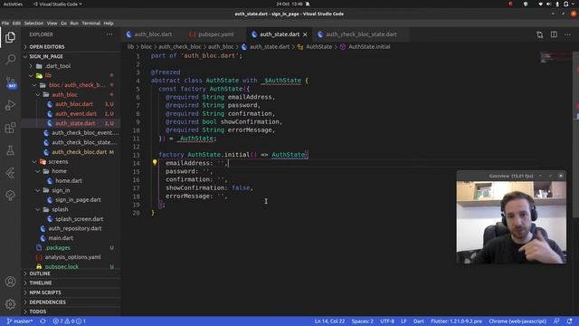Select device Chrome (web-javascript) in status bar
The height and width of the screenshot is (326, 579).
[x=517, y=321]
